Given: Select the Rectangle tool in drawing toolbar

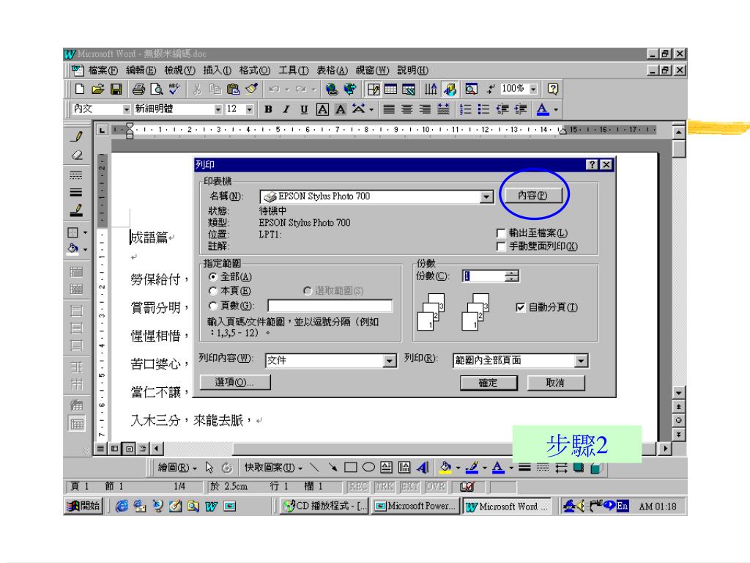Looking at the screenshot, I should [x=351, y=467].
